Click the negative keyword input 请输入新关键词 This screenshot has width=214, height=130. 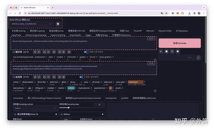point(120,77)
